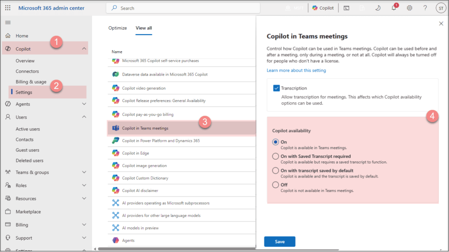Click the search magnifier icon
449x252 pixels.
114,8
